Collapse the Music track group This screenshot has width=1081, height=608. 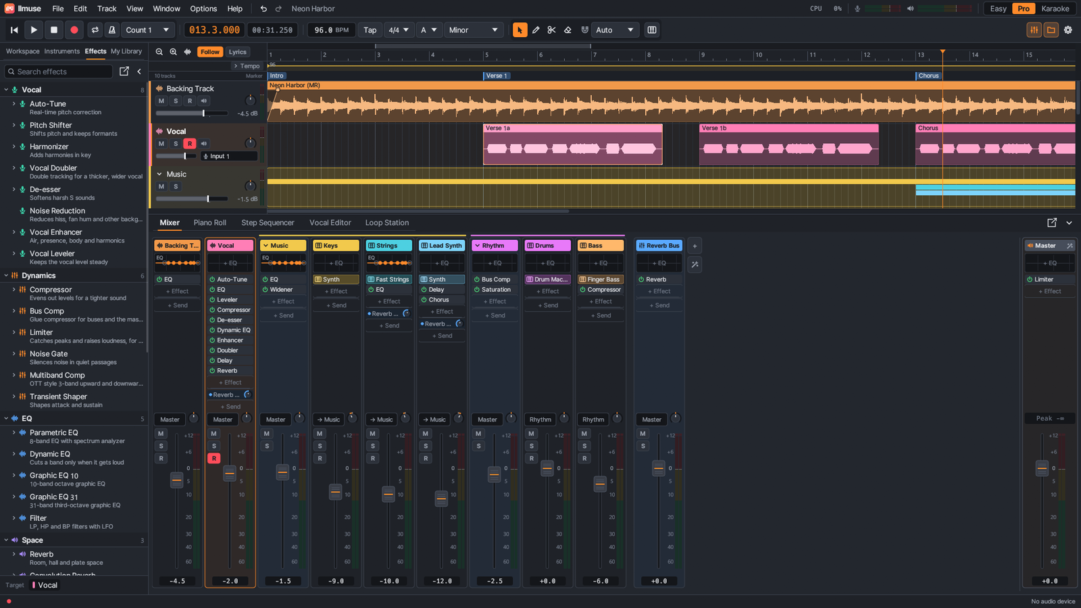159,174
